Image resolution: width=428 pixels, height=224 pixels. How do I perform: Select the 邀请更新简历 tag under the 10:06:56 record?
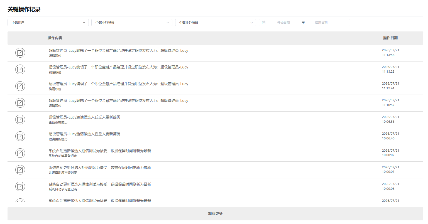click(x=58, y=122)
